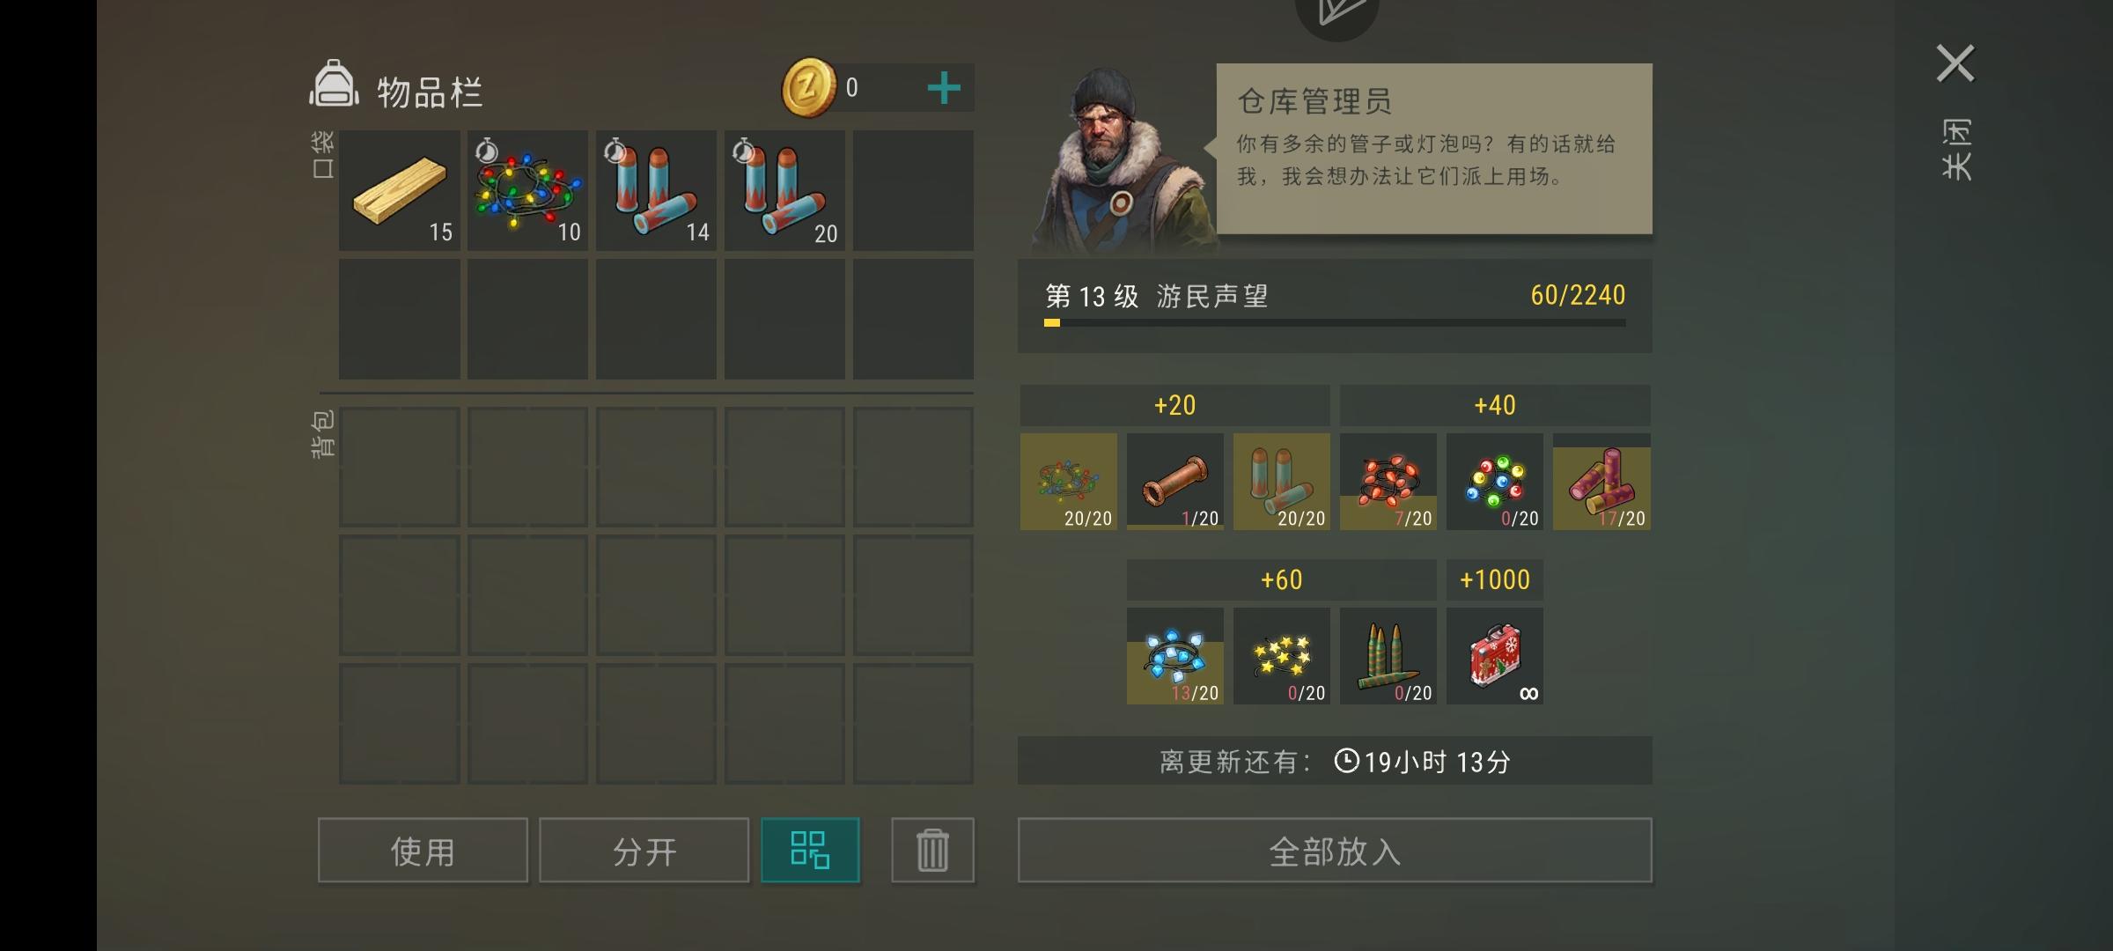Select the colorful string lights stack of 10
The height and width of the screenshot is (951, 2113).
pos(527,190)
